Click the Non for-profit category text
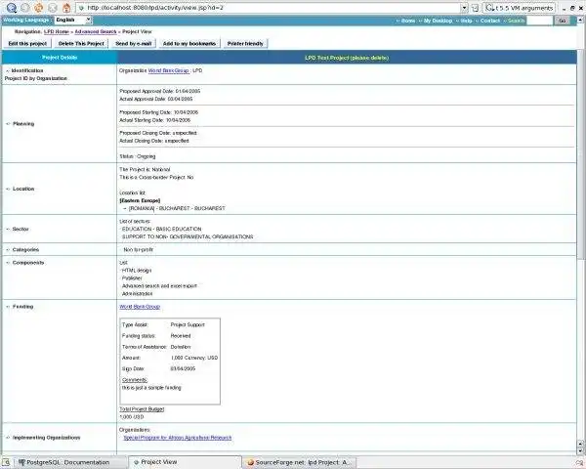 [139, 249]
